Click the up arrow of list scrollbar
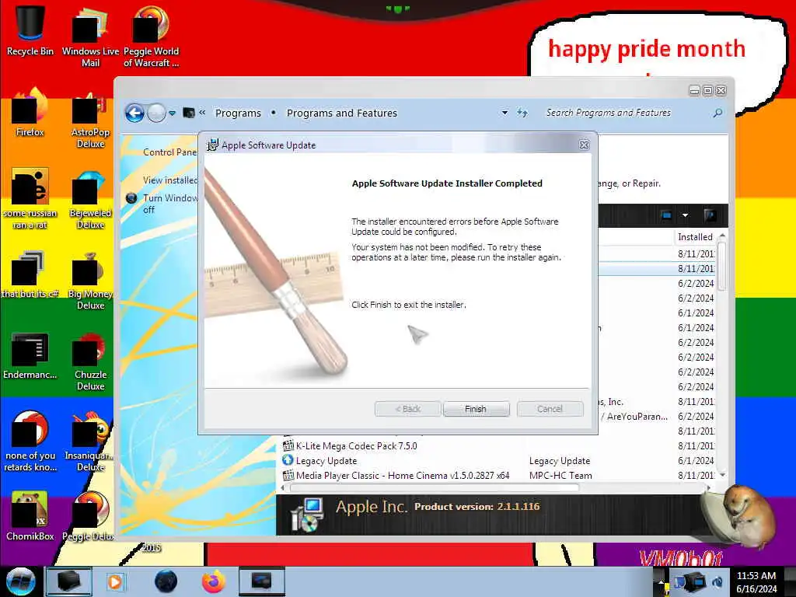Viewport: 796px width, 597px height. tap(722, 236)
